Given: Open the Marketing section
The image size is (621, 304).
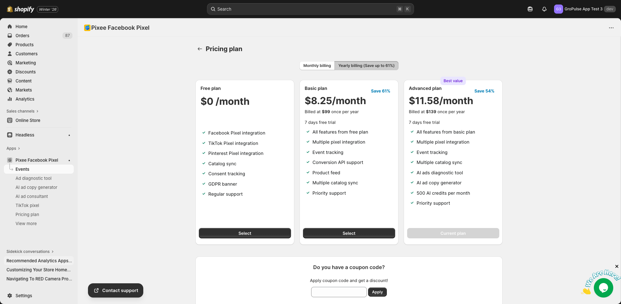Looking at the screenshot, I should pyautogui.click(x=26, y=63).
